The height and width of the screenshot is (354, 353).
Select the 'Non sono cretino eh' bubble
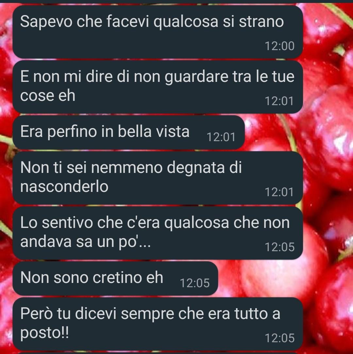pos(115,279)
